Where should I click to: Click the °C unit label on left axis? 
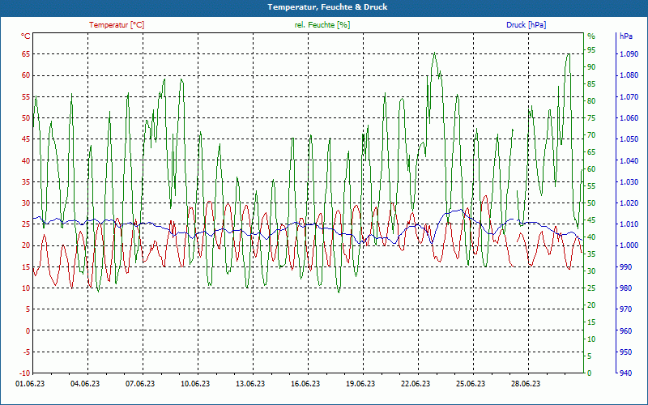point(26,36)
